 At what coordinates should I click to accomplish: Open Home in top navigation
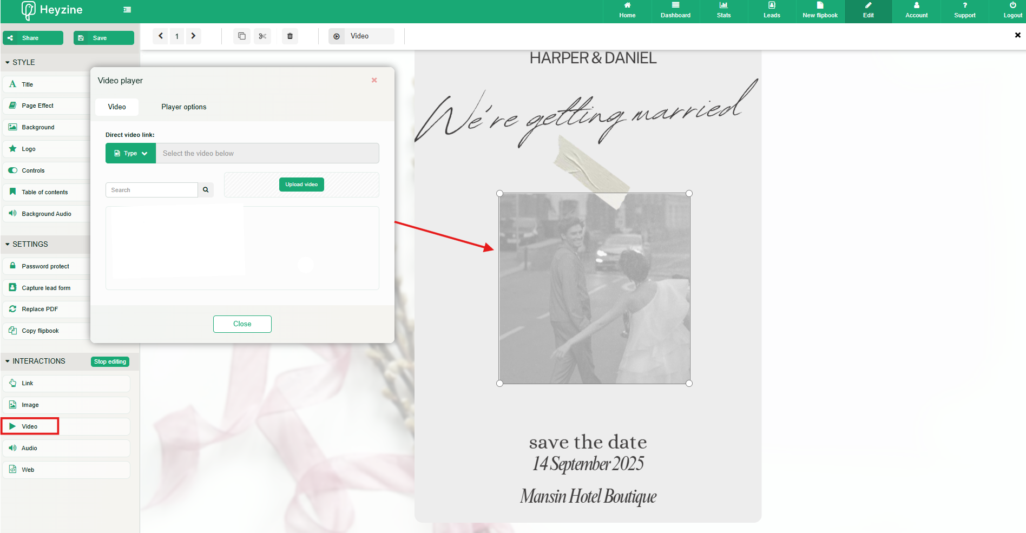pyautogui.click(x=627, y=10)
